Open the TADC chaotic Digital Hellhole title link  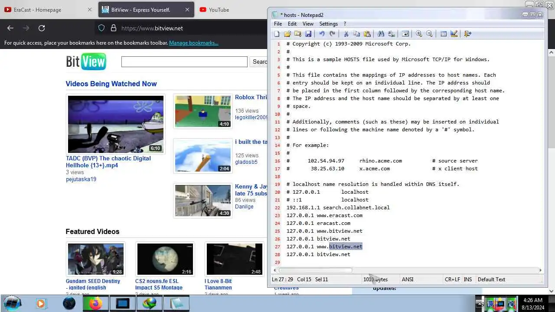108,162
